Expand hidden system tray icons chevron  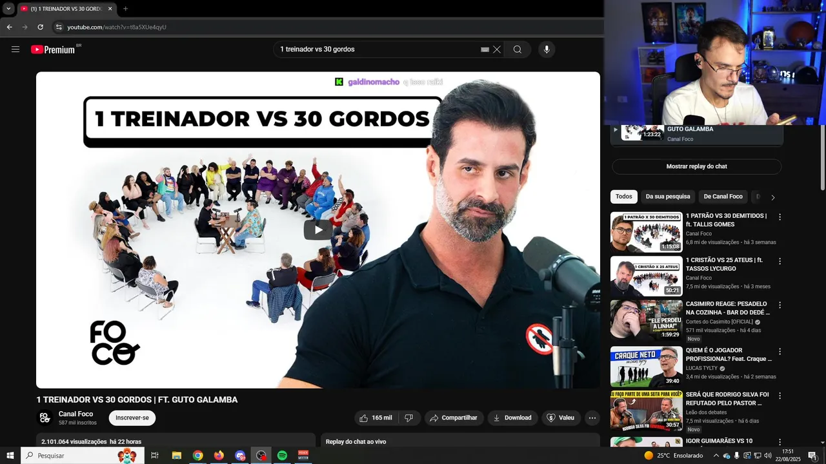[x=716, y=456]
